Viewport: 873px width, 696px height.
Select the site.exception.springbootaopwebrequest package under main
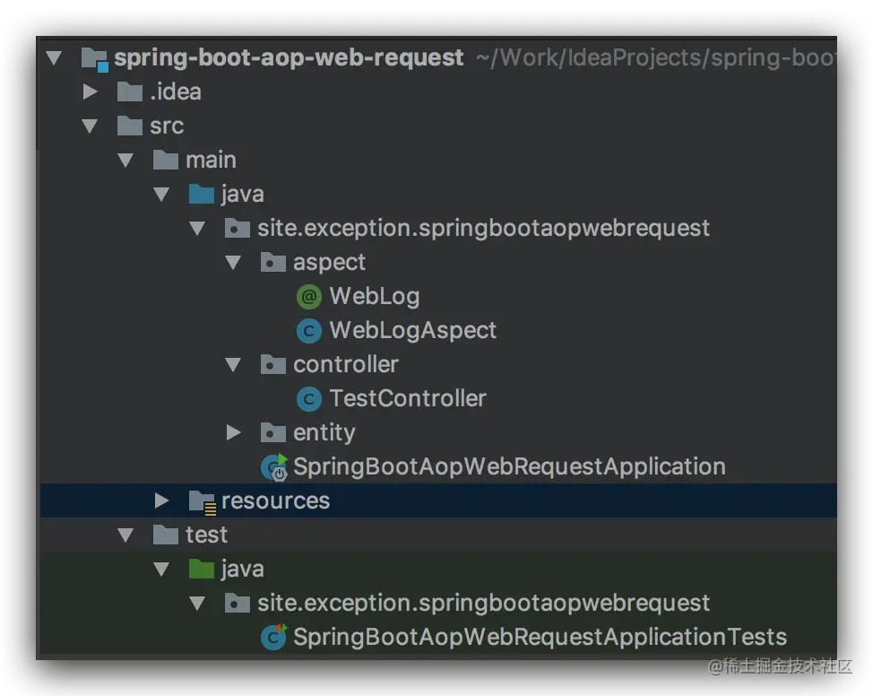coord(483,229)
